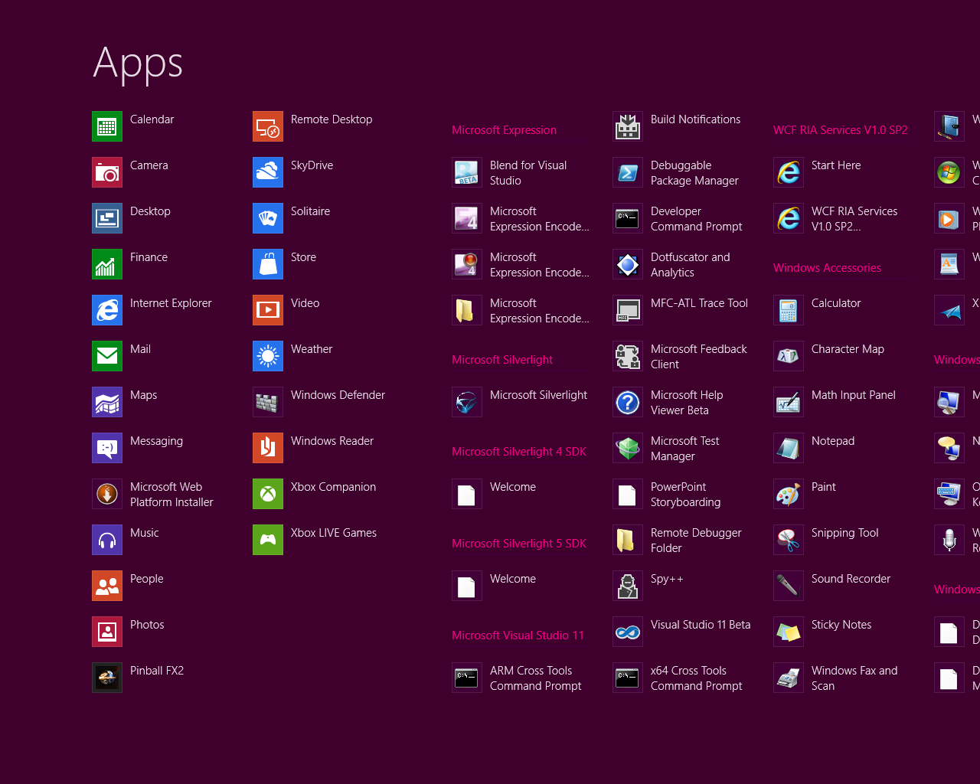980x784 pixels.
Task: Launch Xbox LIVE Games icon
Action: click(268, 540)
